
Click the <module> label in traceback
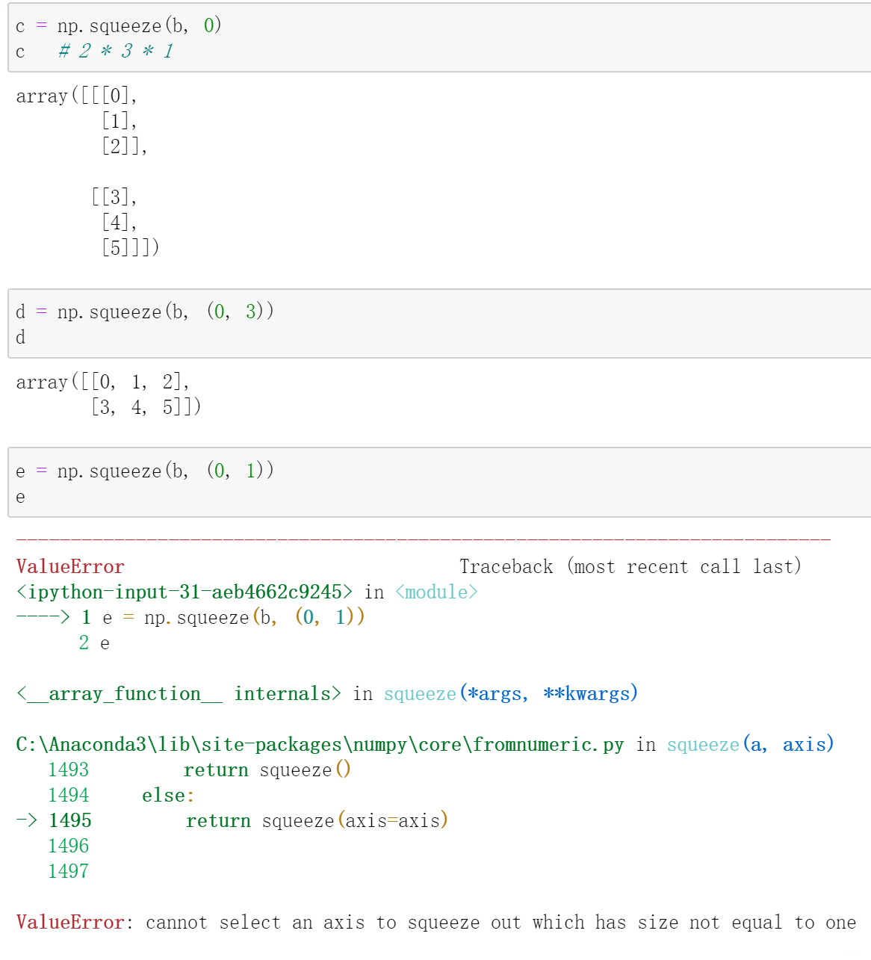click(435, 592)
